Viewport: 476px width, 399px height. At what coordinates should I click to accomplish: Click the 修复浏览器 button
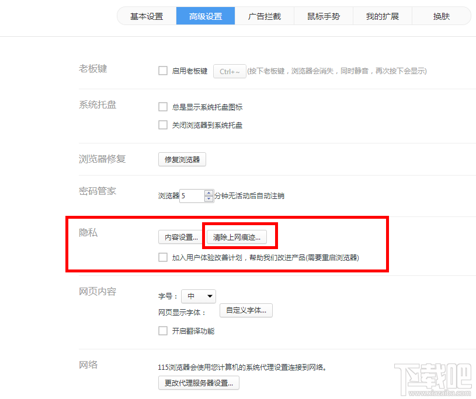[182, 159]
